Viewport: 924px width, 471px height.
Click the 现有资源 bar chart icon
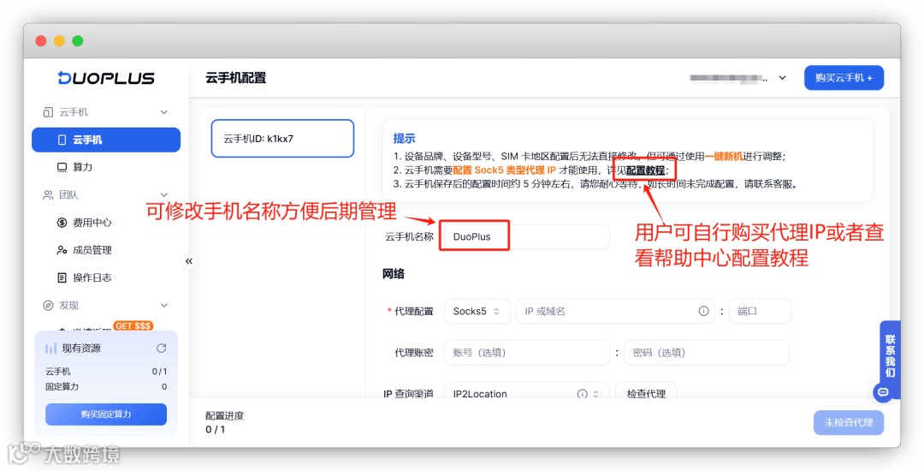[51, 349]
